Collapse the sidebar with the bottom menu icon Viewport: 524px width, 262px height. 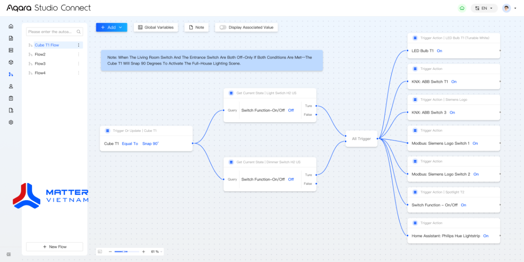(x=9, y=254)
